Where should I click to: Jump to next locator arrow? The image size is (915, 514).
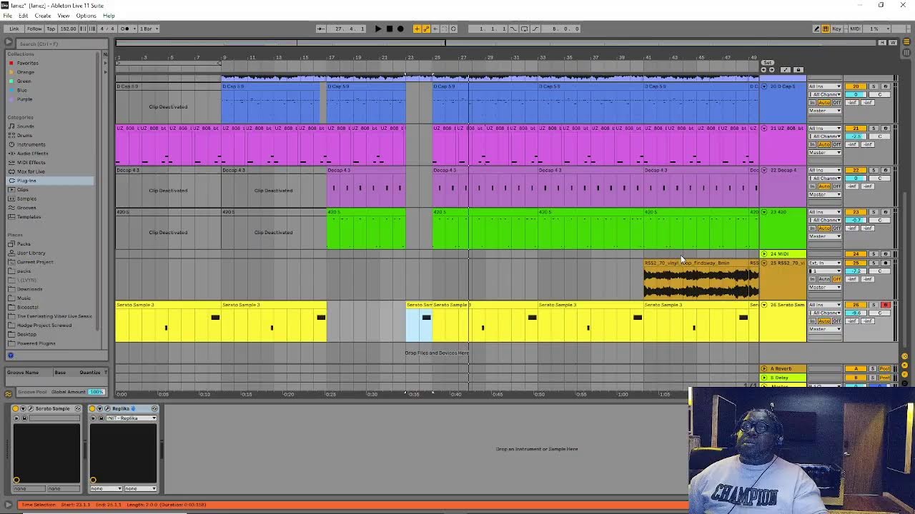(771, 70)
